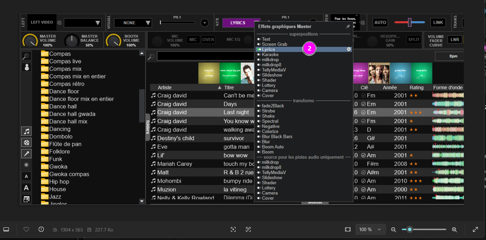Click the zoom in magnifier in the Photos toolbar
The image size is (486, 240).
pyautogui.click(x=454, y=230)
